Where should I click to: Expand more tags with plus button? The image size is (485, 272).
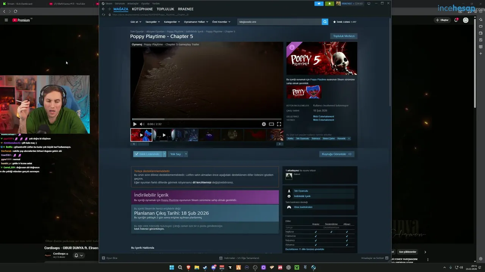(349, 139)
